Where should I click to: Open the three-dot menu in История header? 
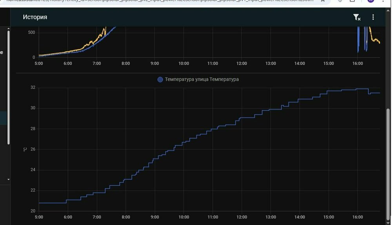[x=373, y=17]
